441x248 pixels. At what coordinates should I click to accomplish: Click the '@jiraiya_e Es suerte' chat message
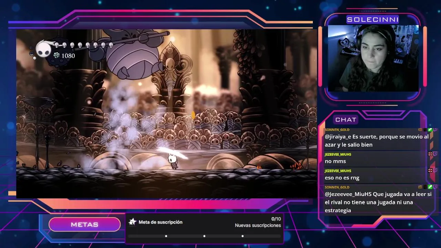pos(377,141)
